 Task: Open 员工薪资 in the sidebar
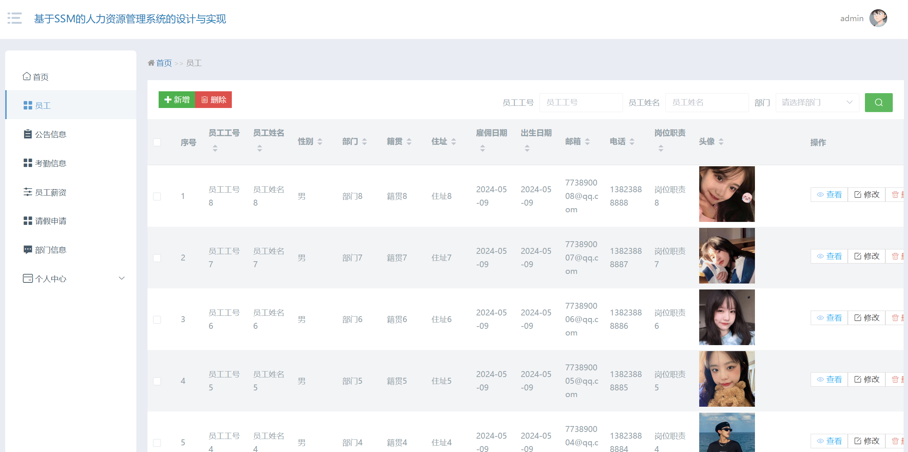(x=51, y=192)
